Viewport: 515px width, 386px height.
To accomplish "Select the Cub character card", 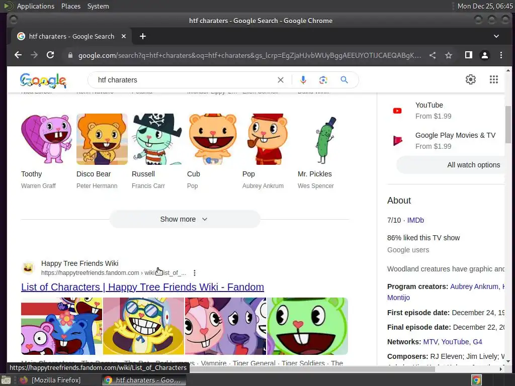I will click(213, 151).
